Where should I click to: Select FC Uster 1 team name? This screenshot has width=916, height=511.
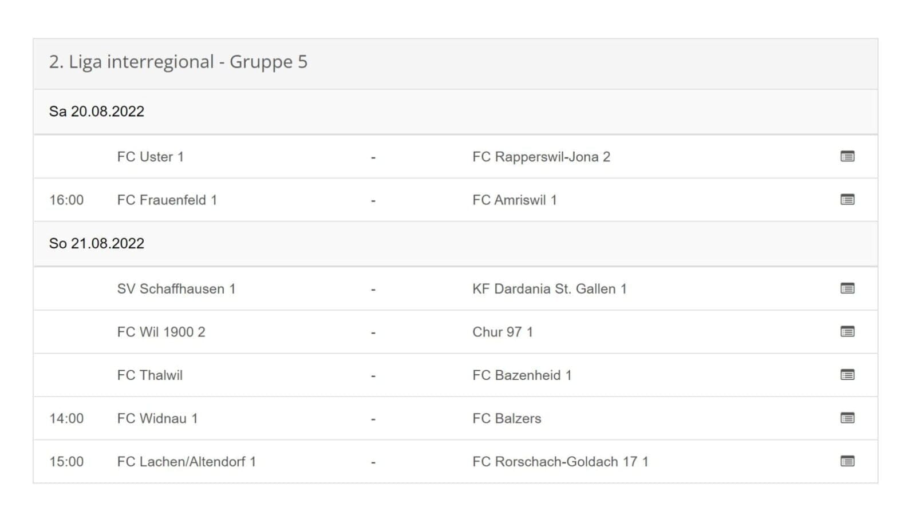point(150,157)
